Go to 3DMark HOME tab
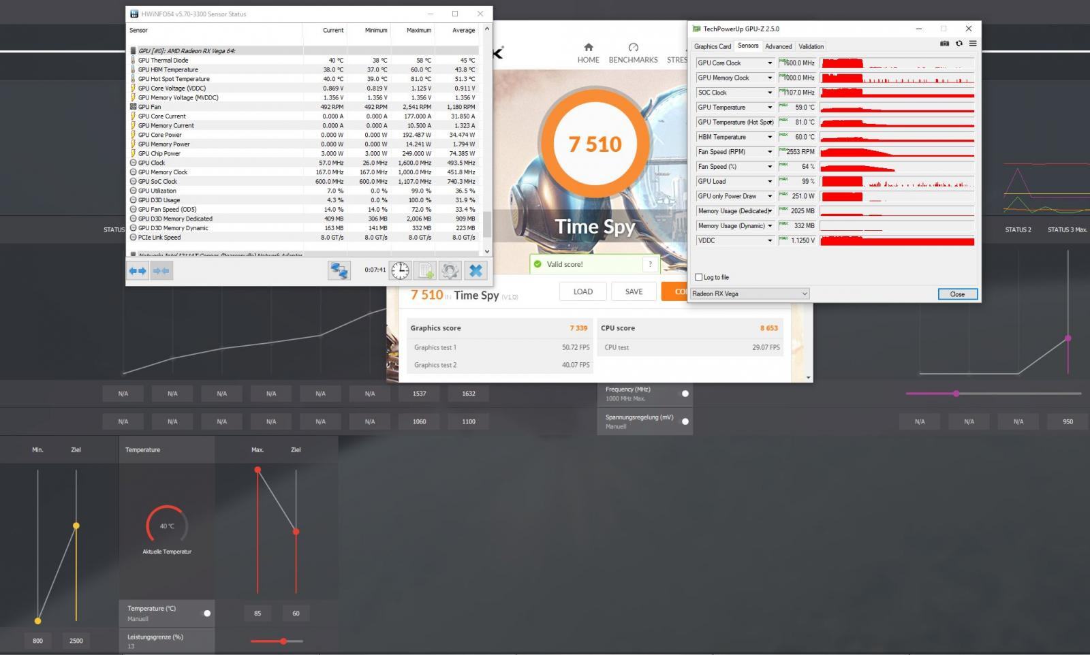Viewport: 1090px width, 655px height. point(589,53)
